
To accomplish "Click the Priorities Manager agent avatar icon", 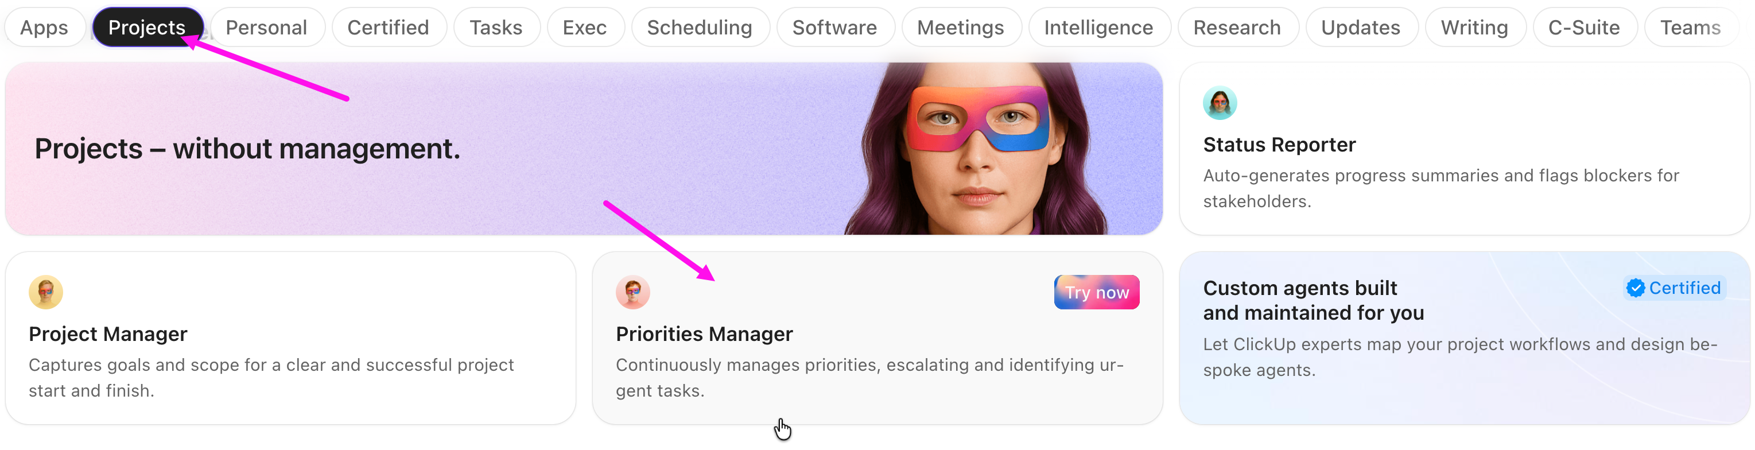I will (x=633, y=292).
